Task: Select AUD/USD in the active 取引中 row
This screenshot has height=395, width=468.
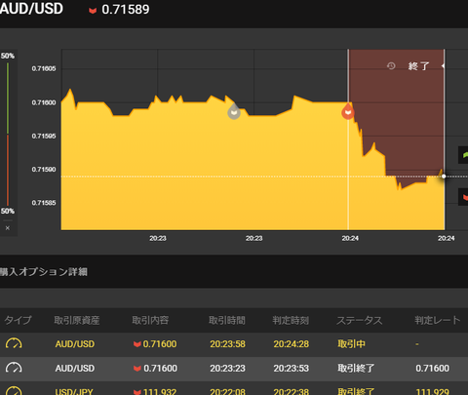Action: click(x=75, y=344)
